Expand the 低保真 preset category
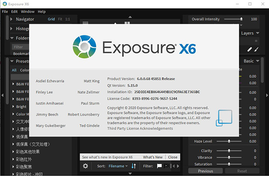 point(13,137)
